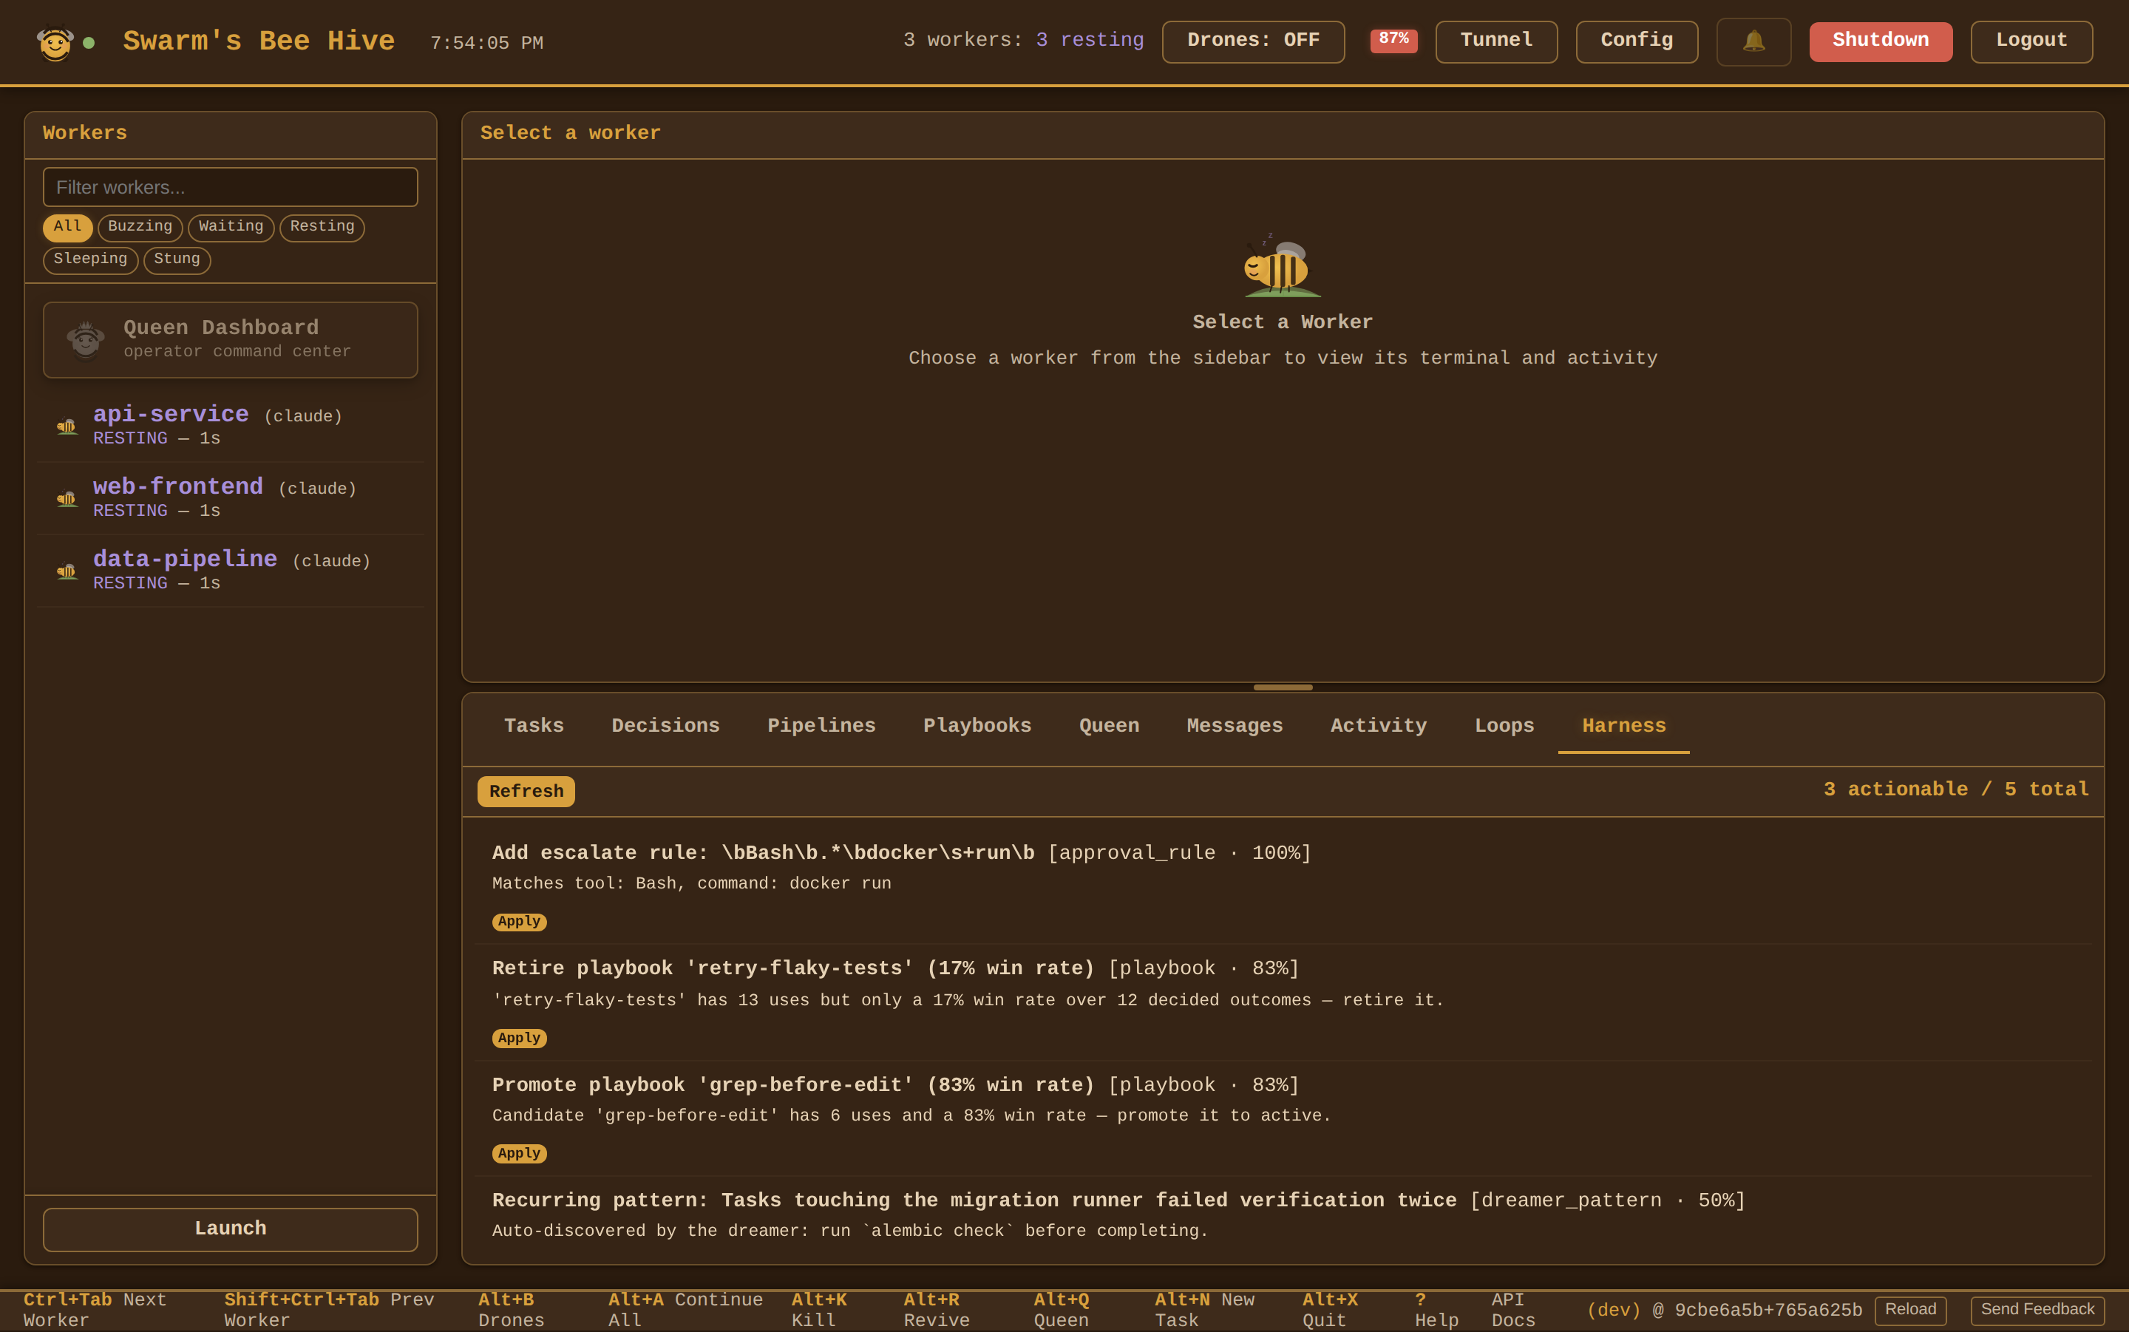Click the '3 resting' status text

point(1090,40)
